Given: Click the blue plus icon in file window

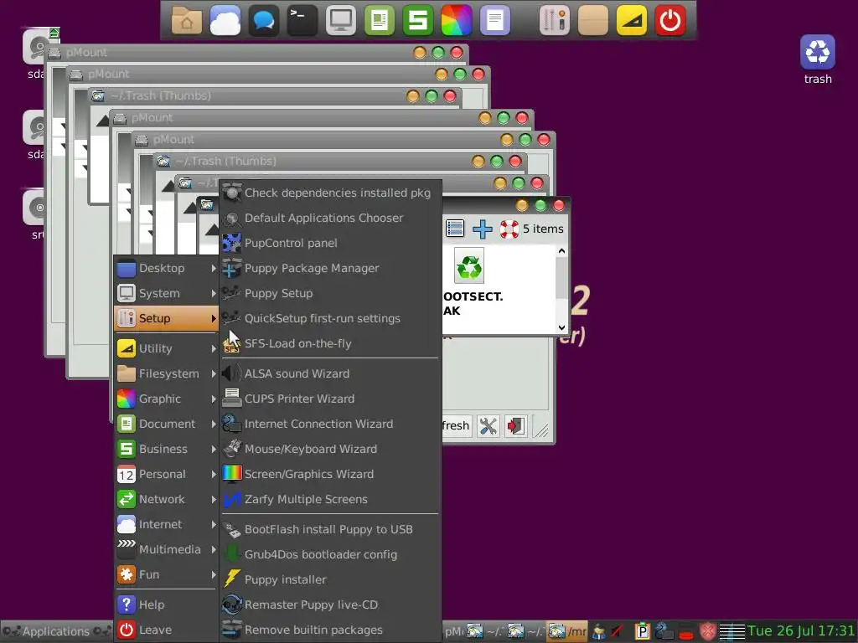Looking at the screenshot, I should 482,229.
